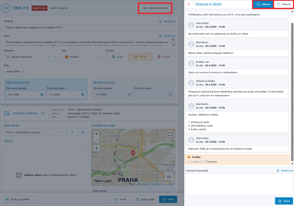Click Nadiktovat link above the comment box
The height and width of the screenshot is (206, 294).
[x=285, y=171]
